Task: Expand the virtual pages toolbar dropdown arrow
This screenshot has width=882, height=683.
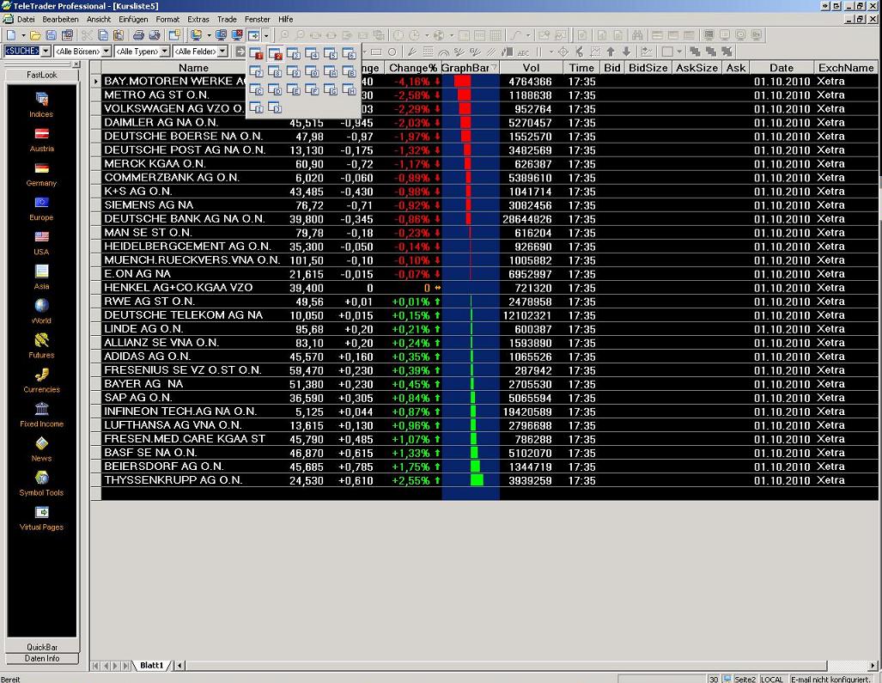Action: coord(266,35)
